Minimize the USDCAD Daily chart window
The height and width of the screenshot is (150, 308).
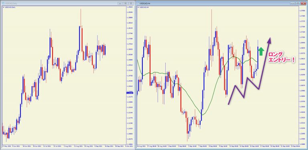120,3
